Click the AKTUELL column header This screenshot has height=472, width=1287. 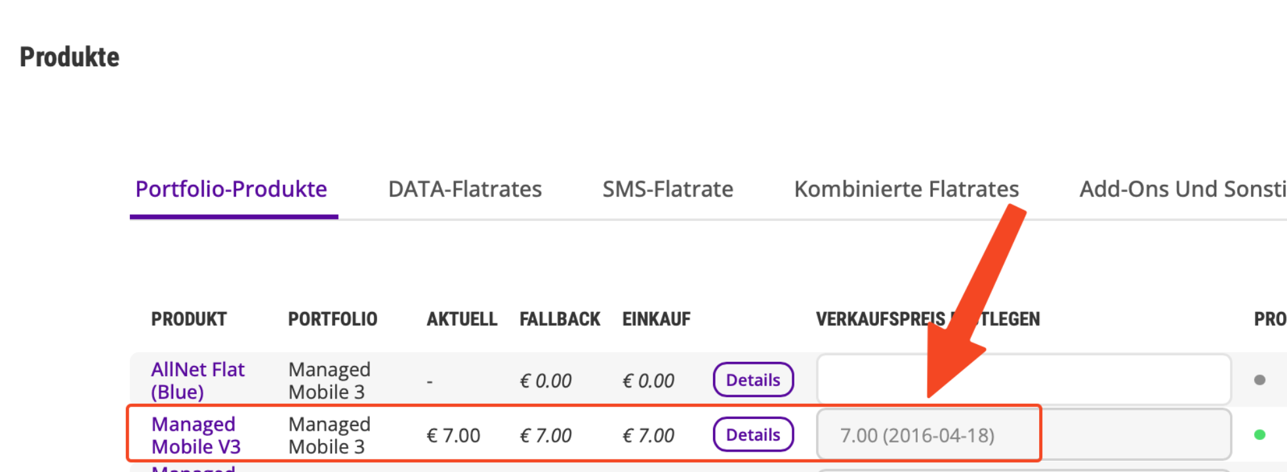462,319
